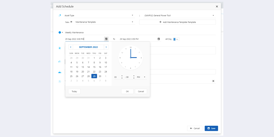Expand the Asset Type dropdown
Screen dimensions: 274x137
click(x=133, y=15)
